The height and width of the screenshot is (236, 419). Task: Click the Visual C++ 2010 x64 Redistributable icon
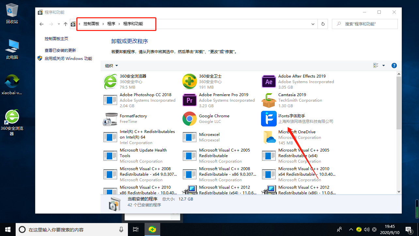click(x=269, y=174)
